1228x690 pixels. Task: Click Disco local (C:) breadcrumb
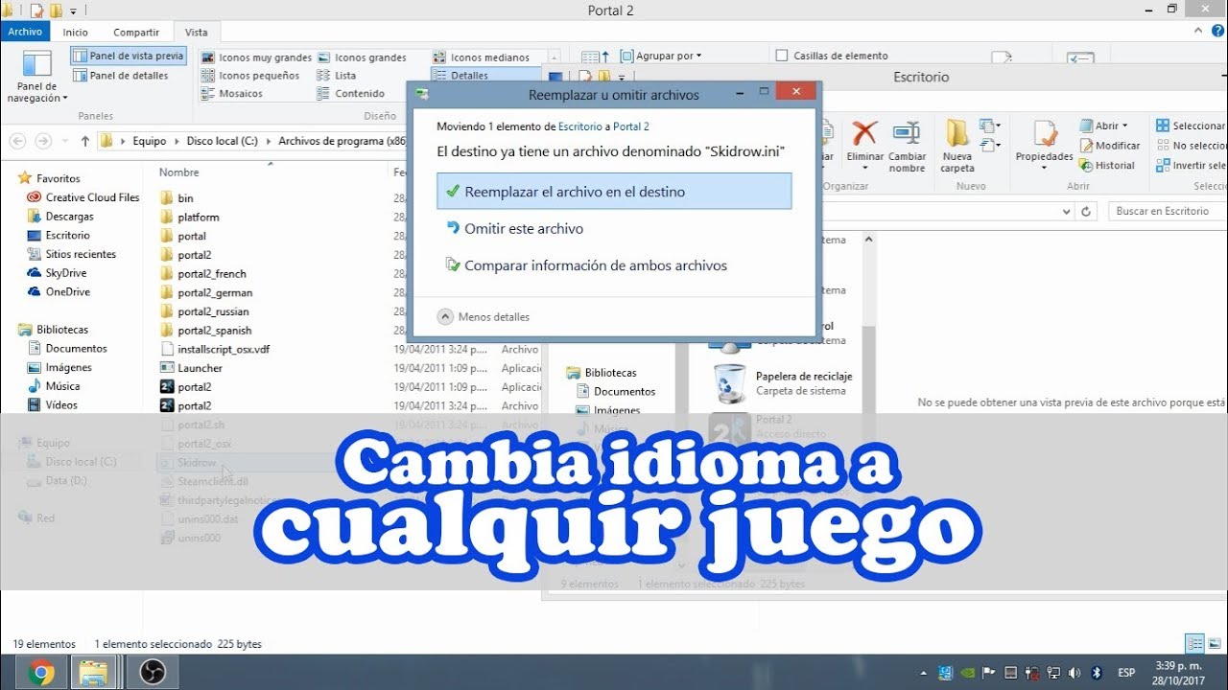(x=222, y=141)
